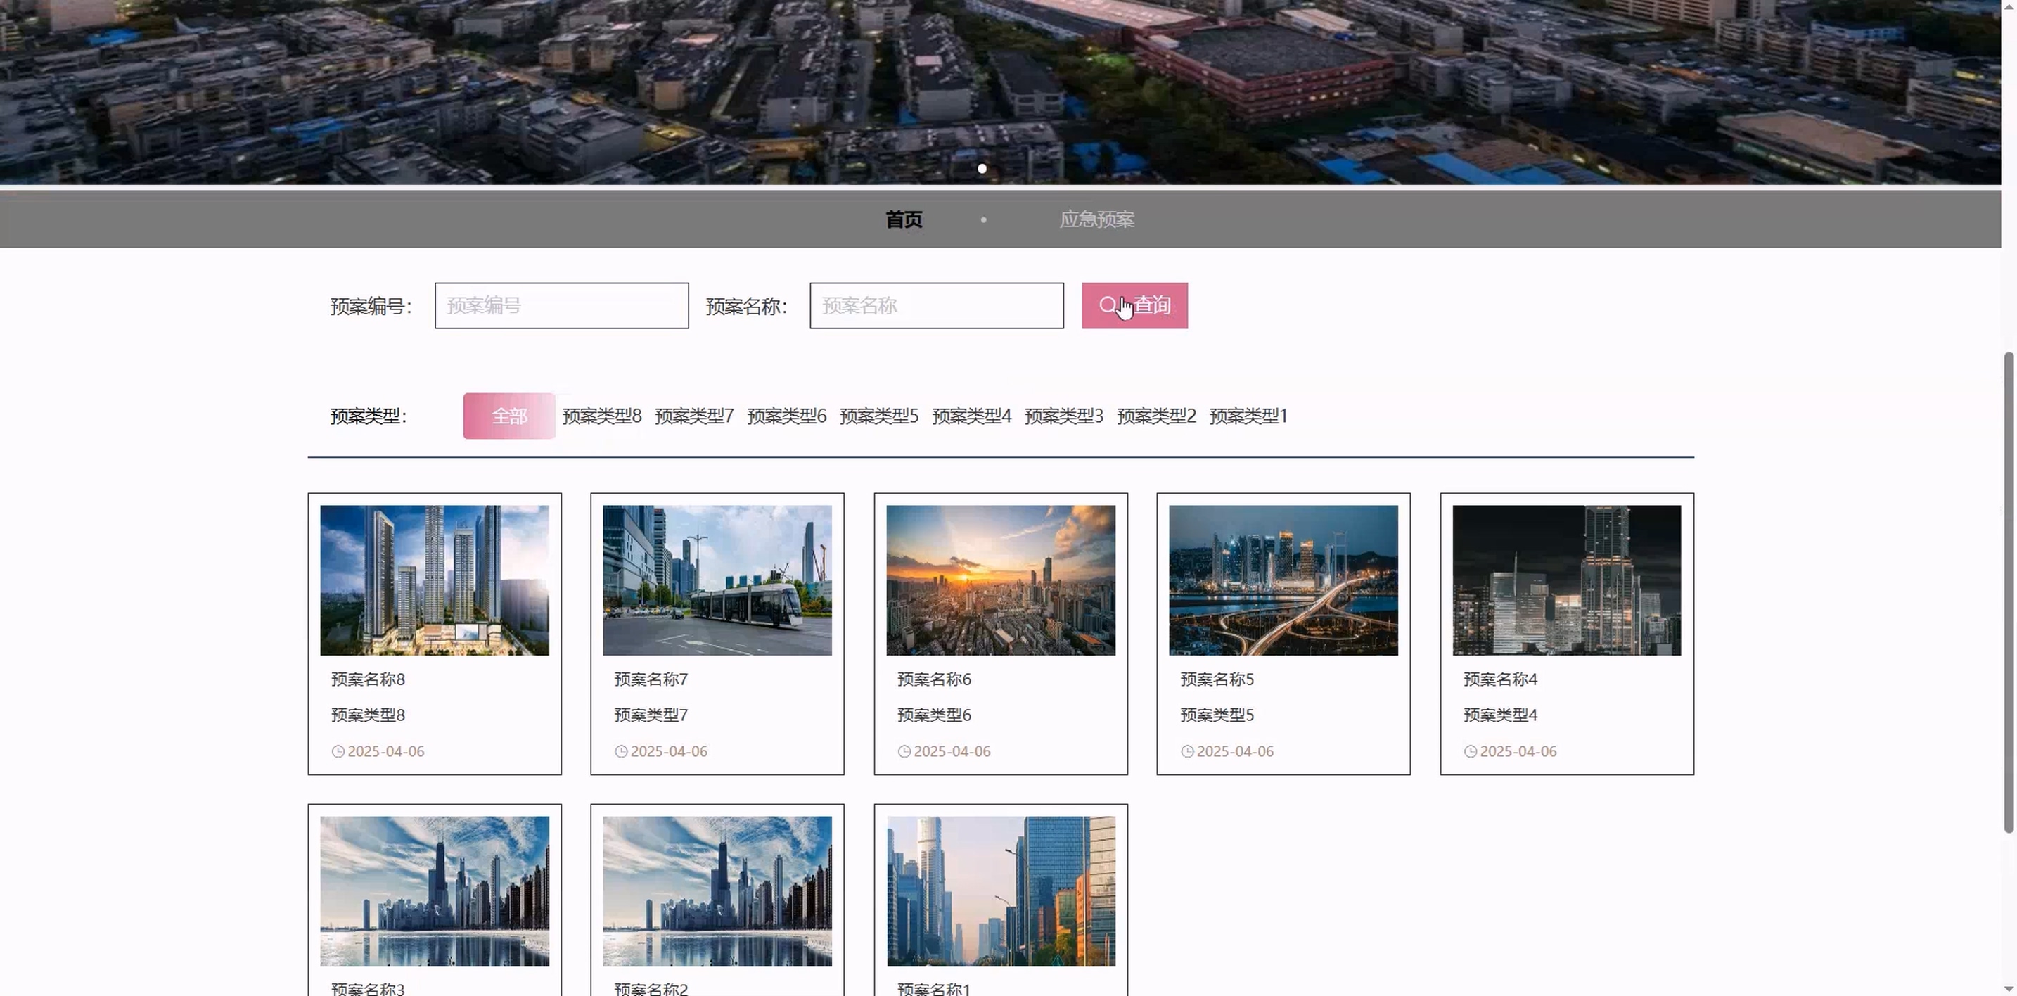Open sunset city thumbnail of 预案名称6
Image resolution: width=2017 pixels, height=996 pixels.
pyautogui.click(x=1000, y=580)
